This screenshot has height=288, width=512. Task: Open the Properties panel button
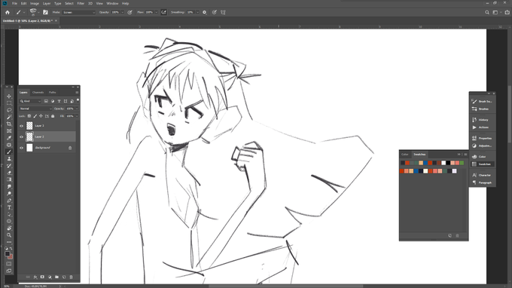click(x=482, y=138)
